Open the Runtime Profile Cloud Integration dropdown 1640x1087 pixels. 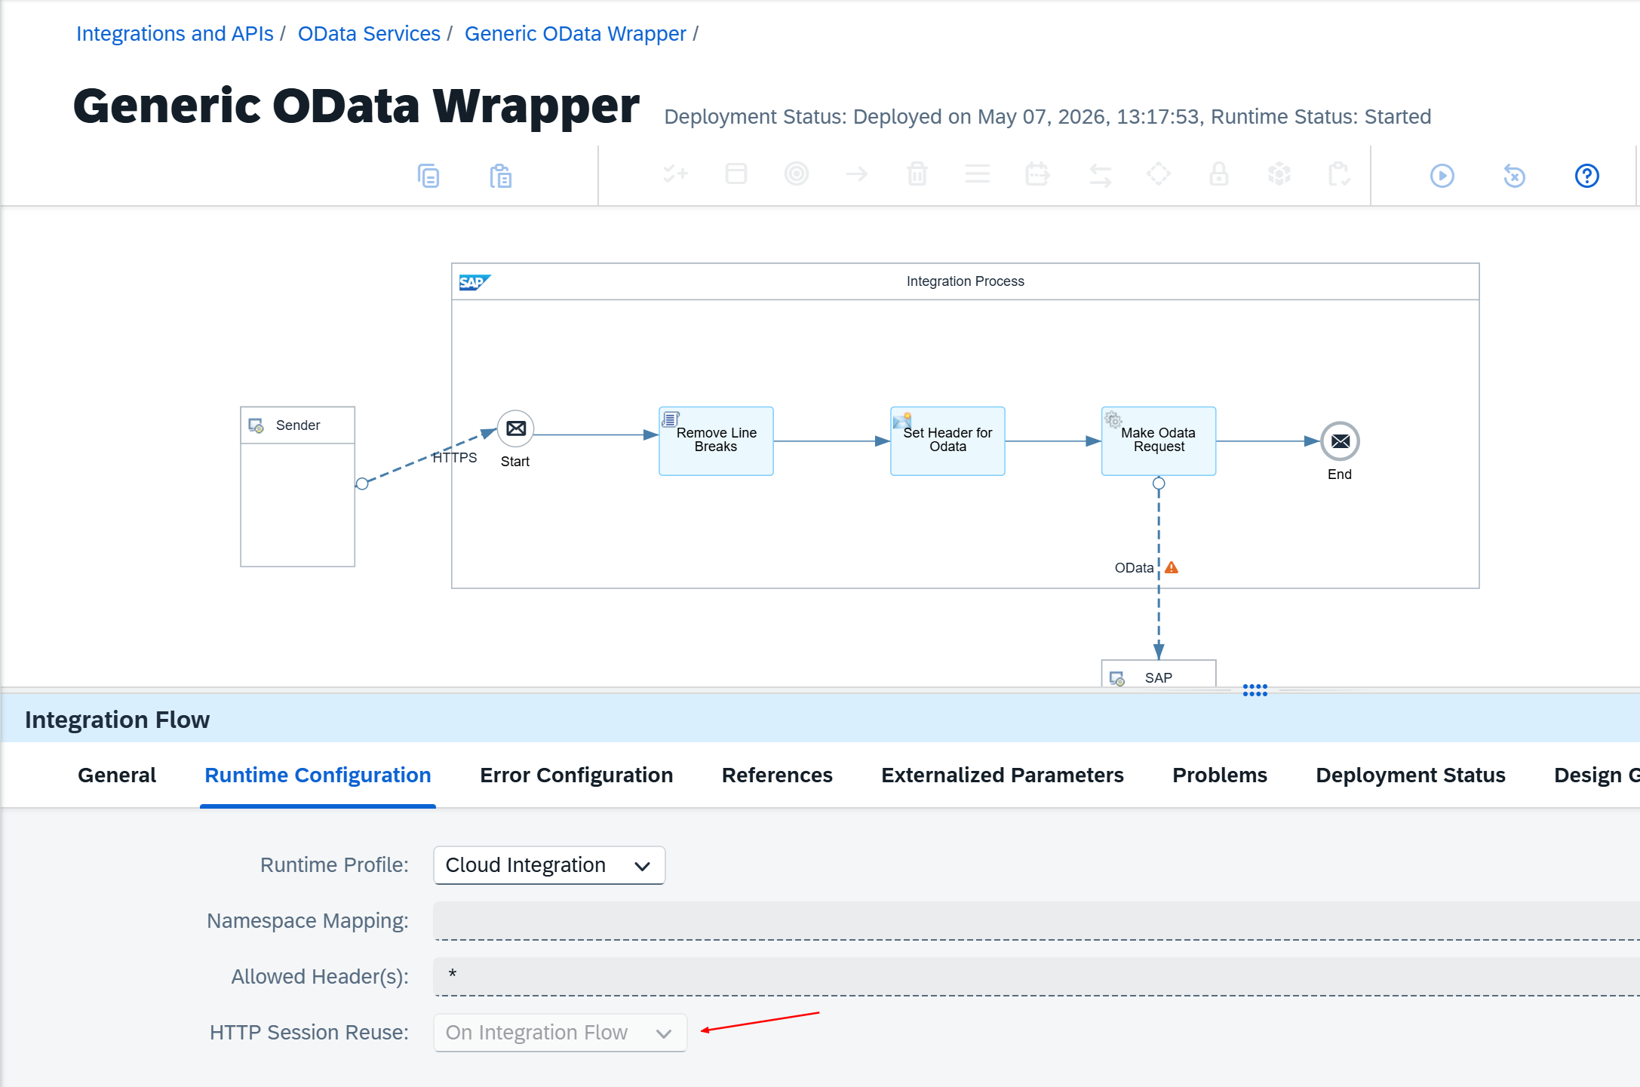[549, 865]
